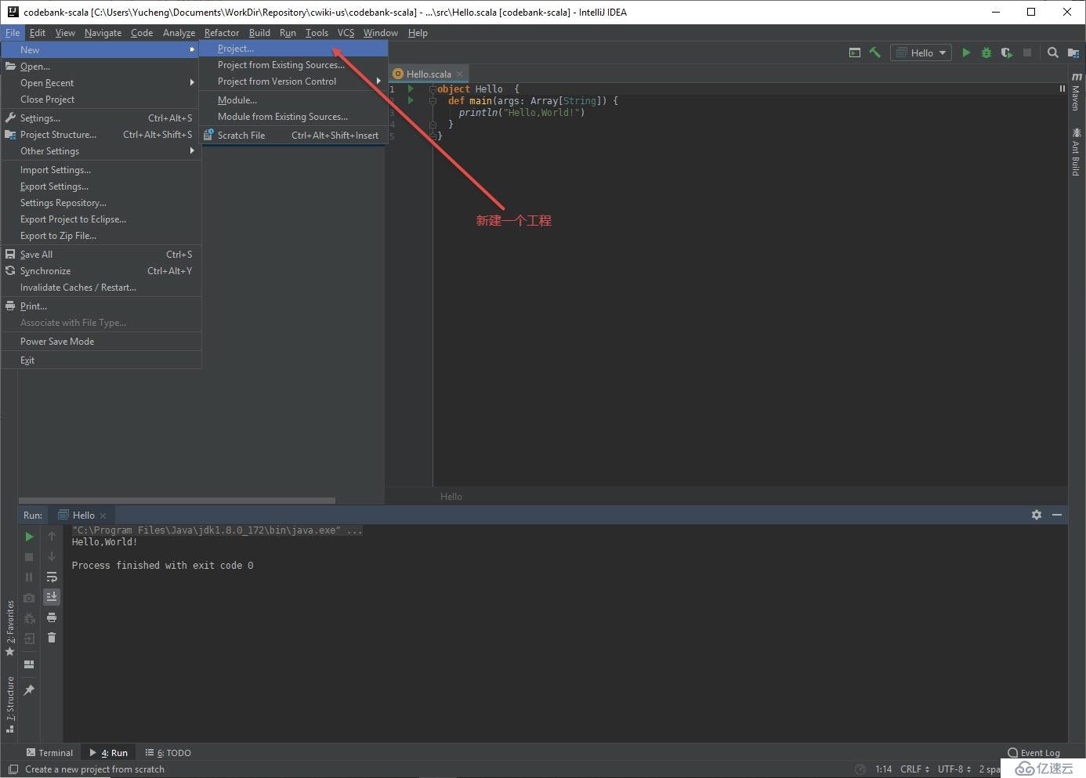Image resolution: width=1086 pixels, height=778 pixels.
Task: Select Project... in the New submenu
Action: point(293,49)
